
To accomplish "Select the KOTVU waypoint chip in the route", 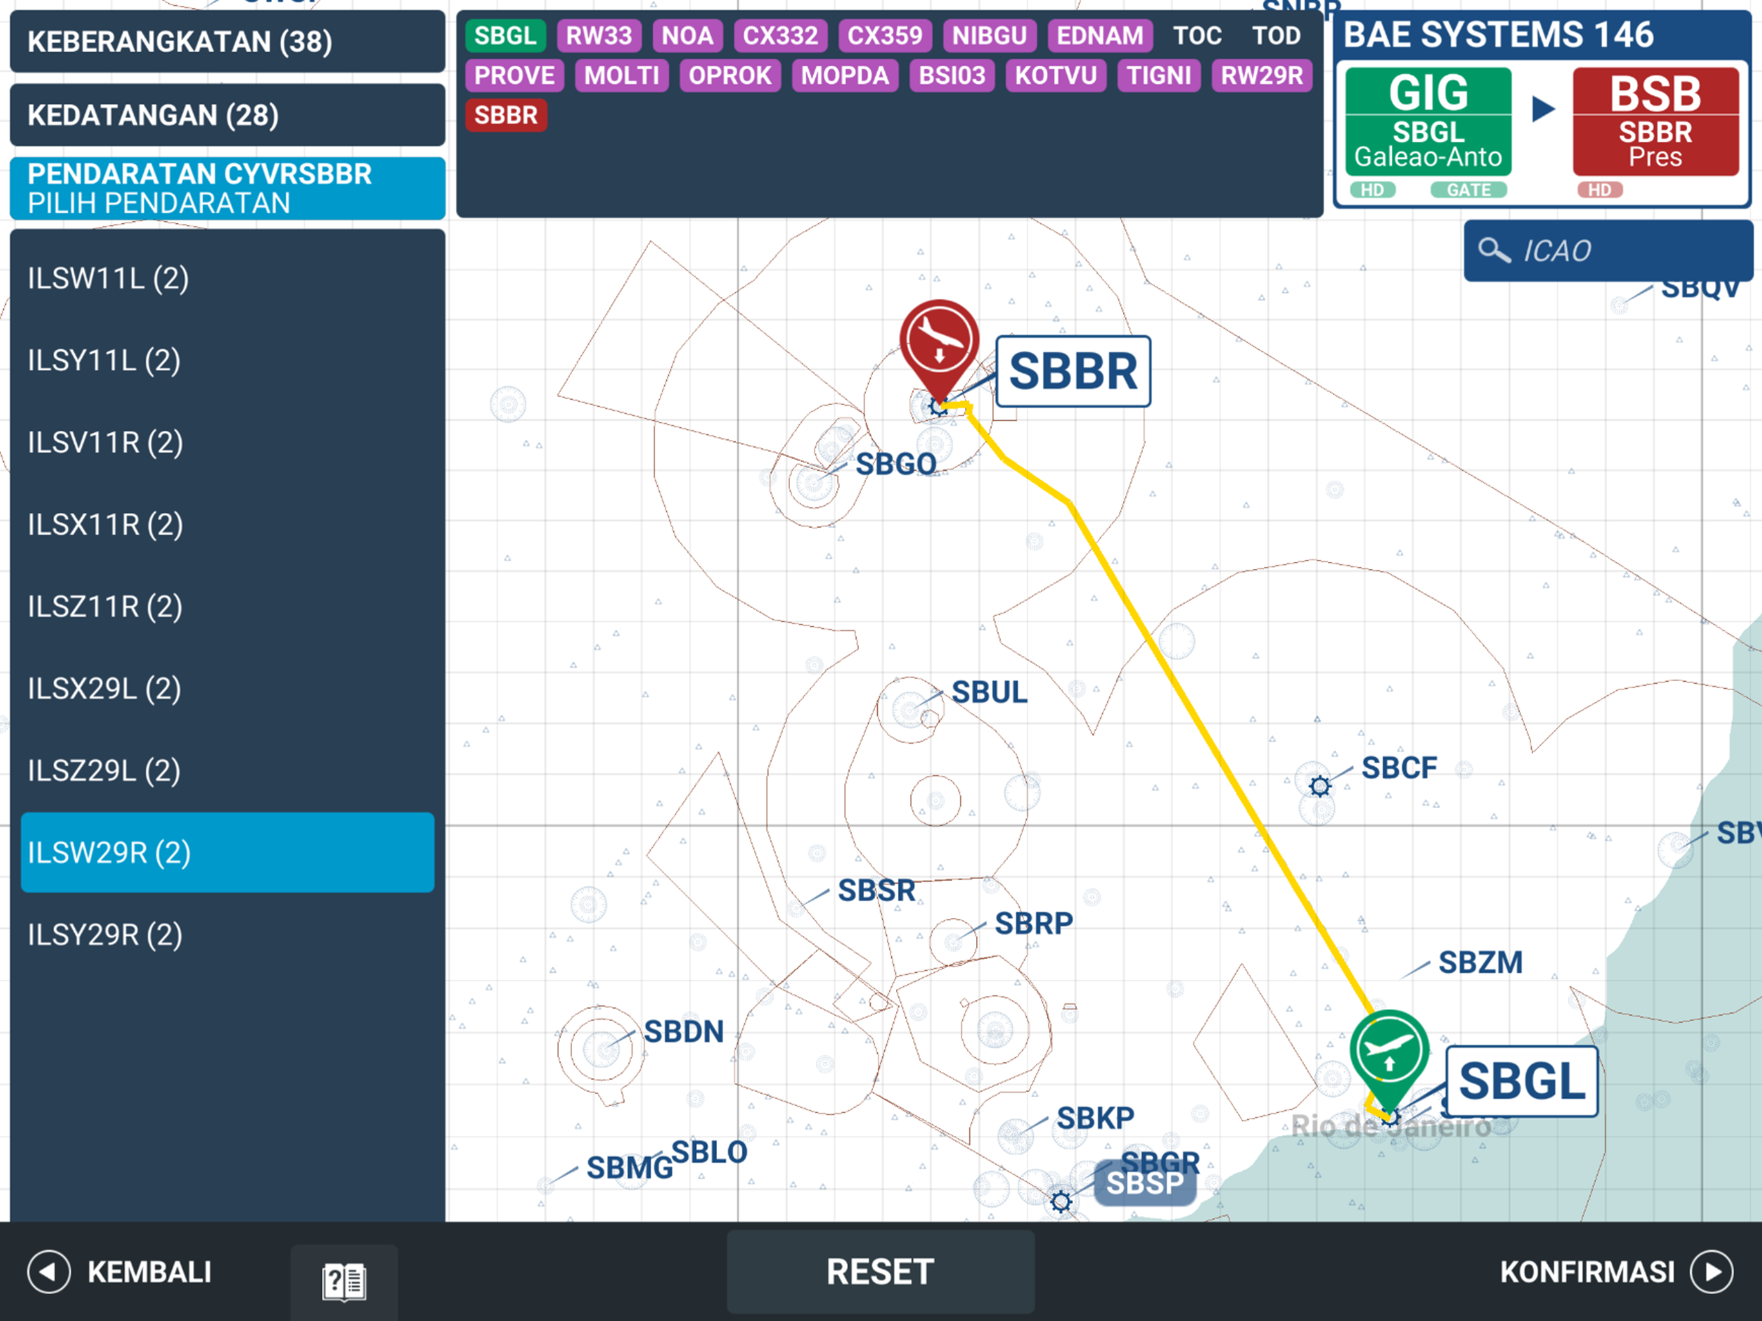I will (x=1054, y=75).
